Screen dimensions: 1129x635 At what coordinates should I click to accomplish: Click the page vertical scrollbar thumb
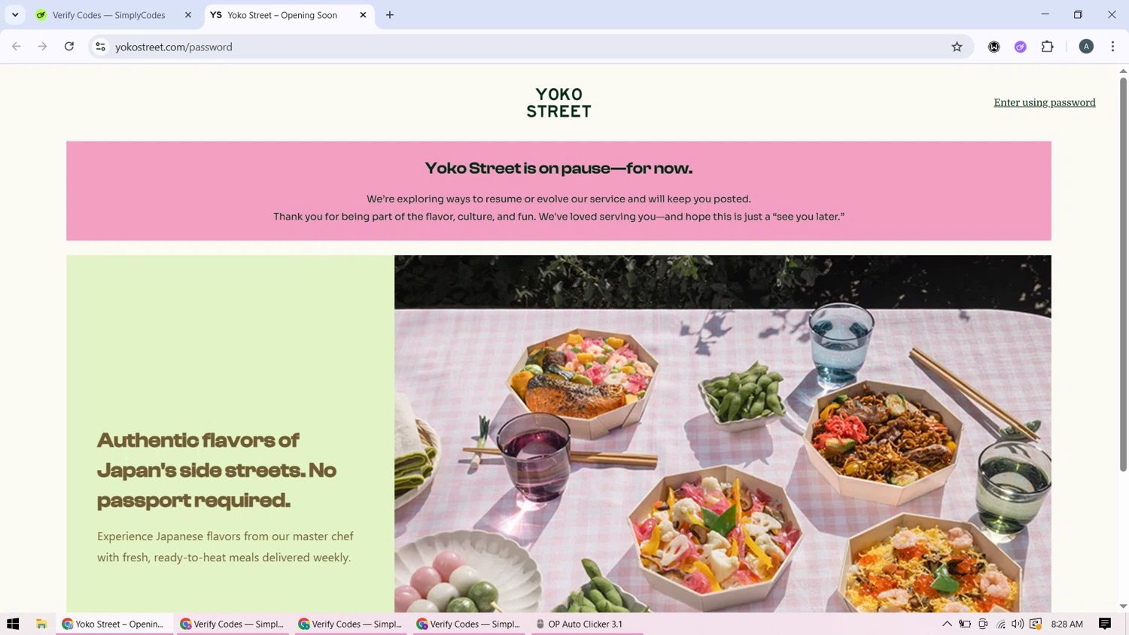(x=1123, y=275)
